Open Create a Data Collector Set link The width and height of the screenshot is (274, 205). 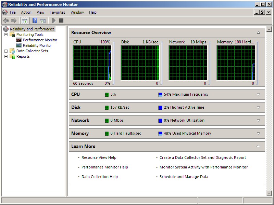(x=203, y=158)
